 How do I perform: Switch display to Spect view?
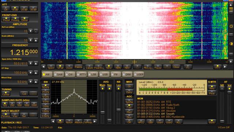[x=51, y=67]
